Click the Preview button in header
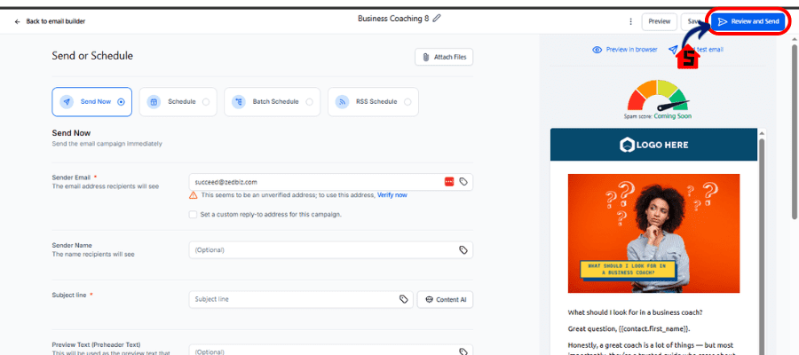799x355 pixels. click(659, 21)
